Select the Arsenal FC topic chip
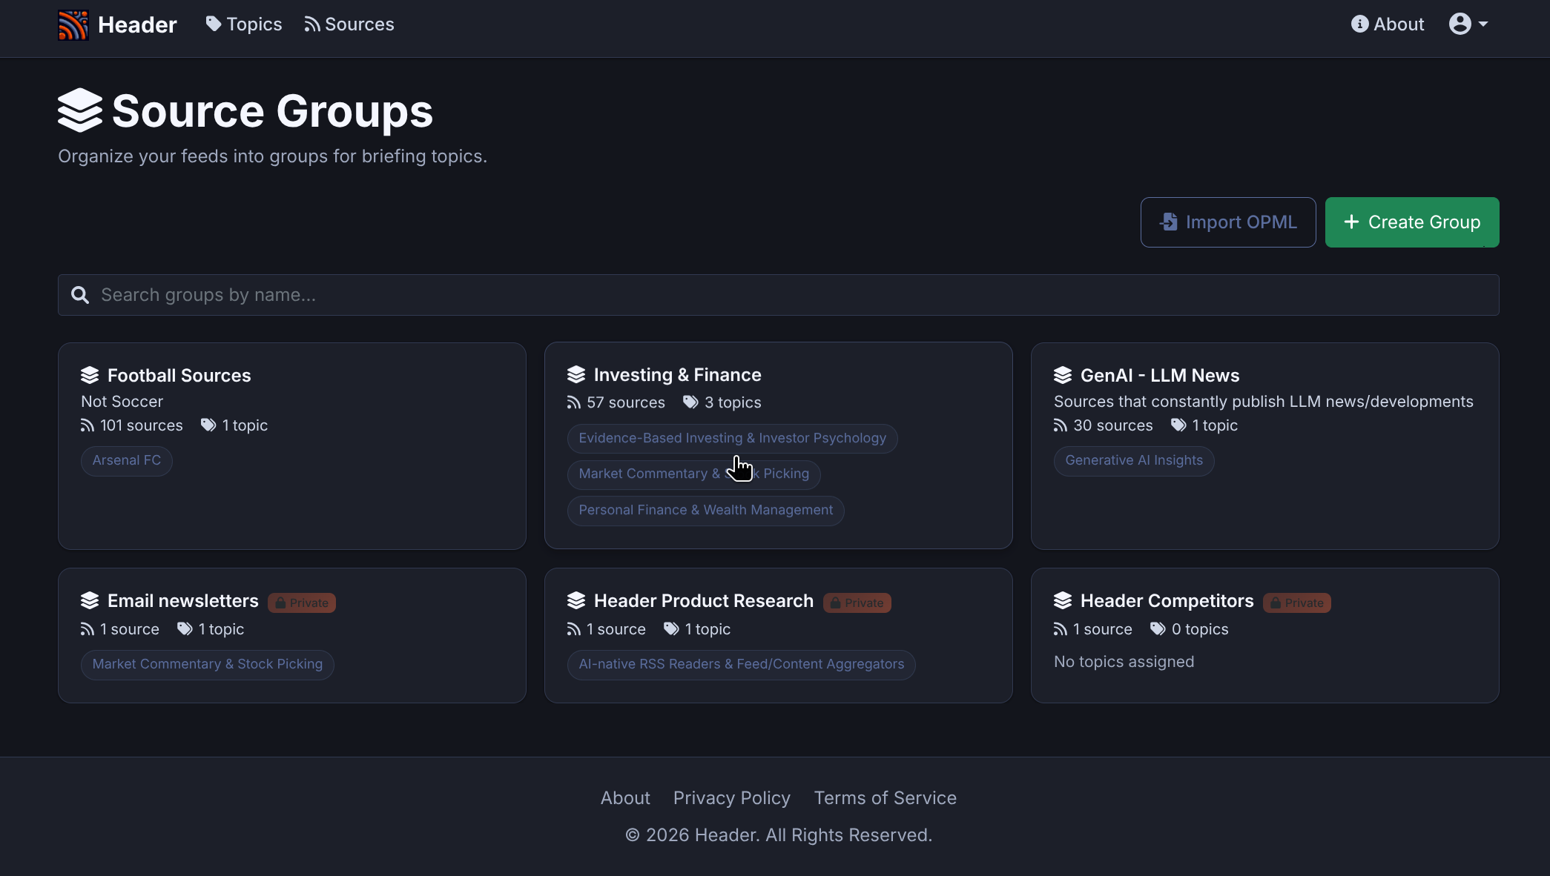The height and width of the screenshot is (876, 1550). pos(127,461)
